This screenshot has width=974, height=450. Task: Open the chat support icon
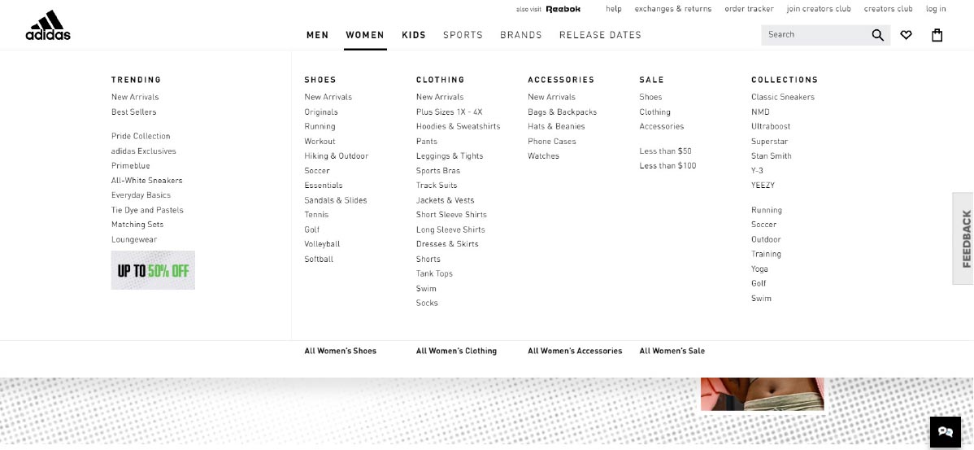tap(946, 432)
